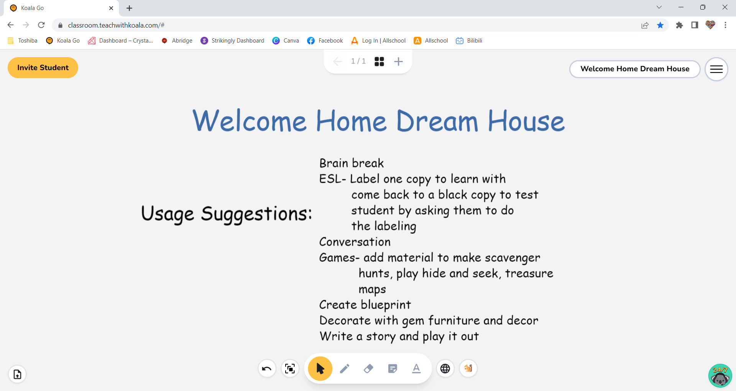Select the Pen drawing tool
Image resolution: width=736 pixels, height=391 pixels.
pyautogui.click(x=344, y=368)
